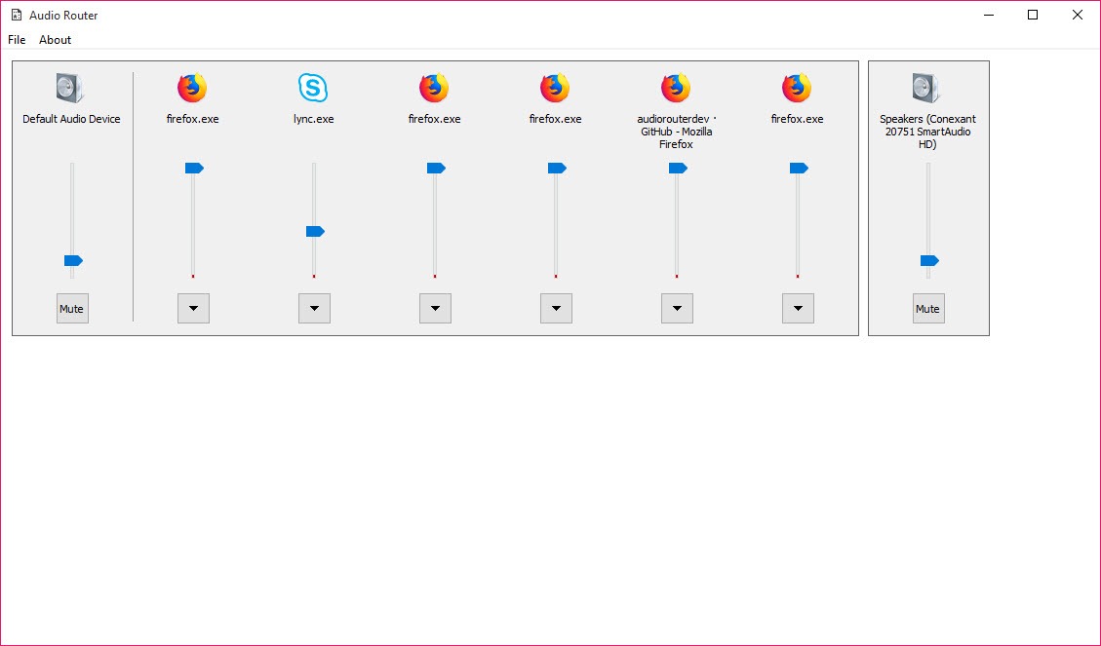Open the dropdown arrow under lync.exe
This screenshot has height=646, width=1101.
click(x=314, y=309)
